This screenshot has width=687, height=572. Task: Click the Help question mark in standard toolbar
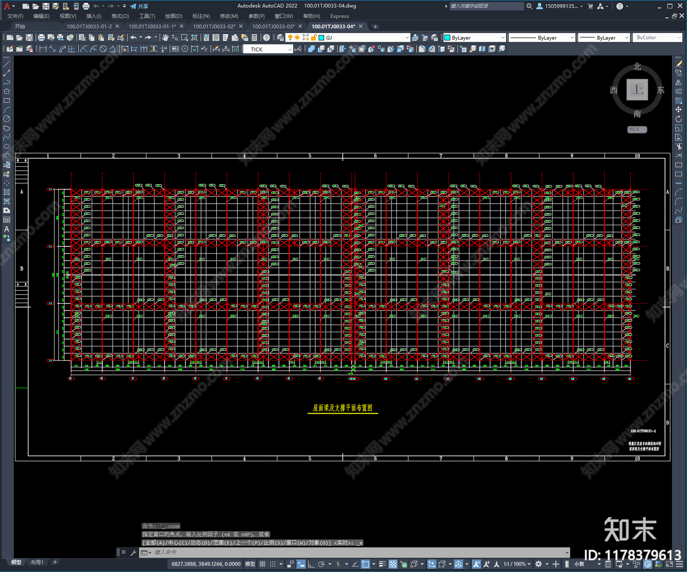coord(267,38)
